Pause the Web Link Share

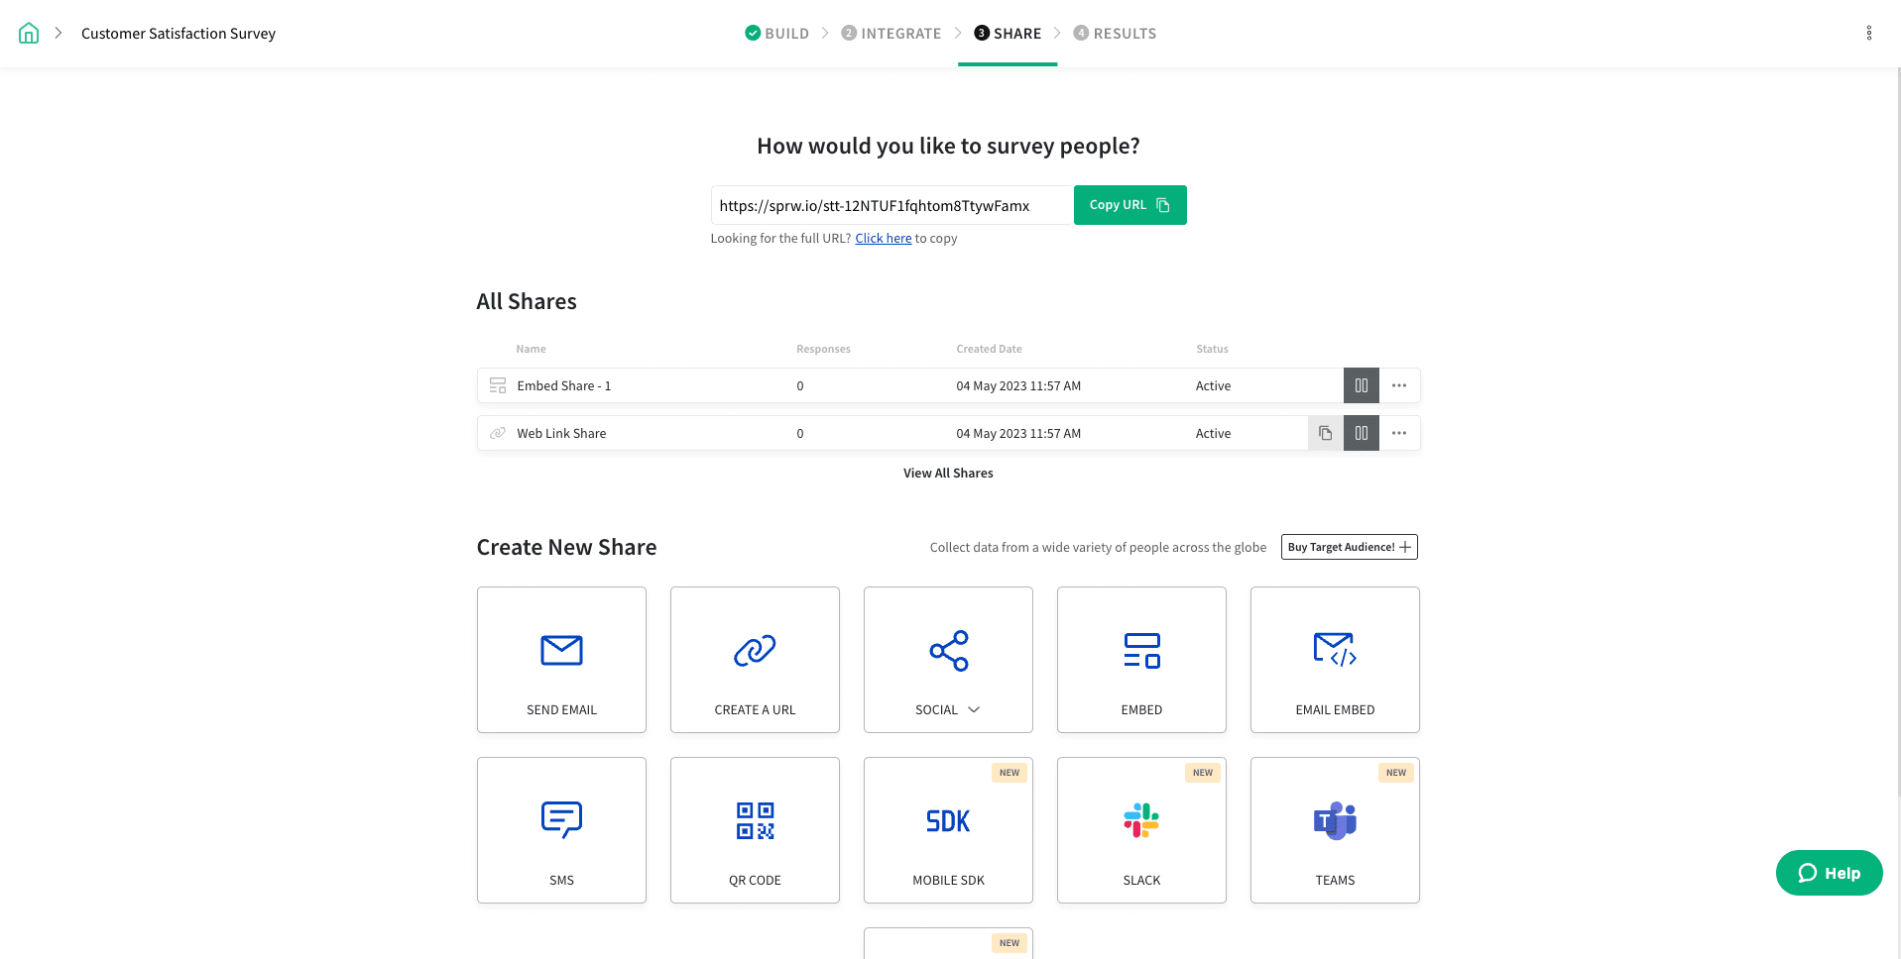[x=1361, y=433]
